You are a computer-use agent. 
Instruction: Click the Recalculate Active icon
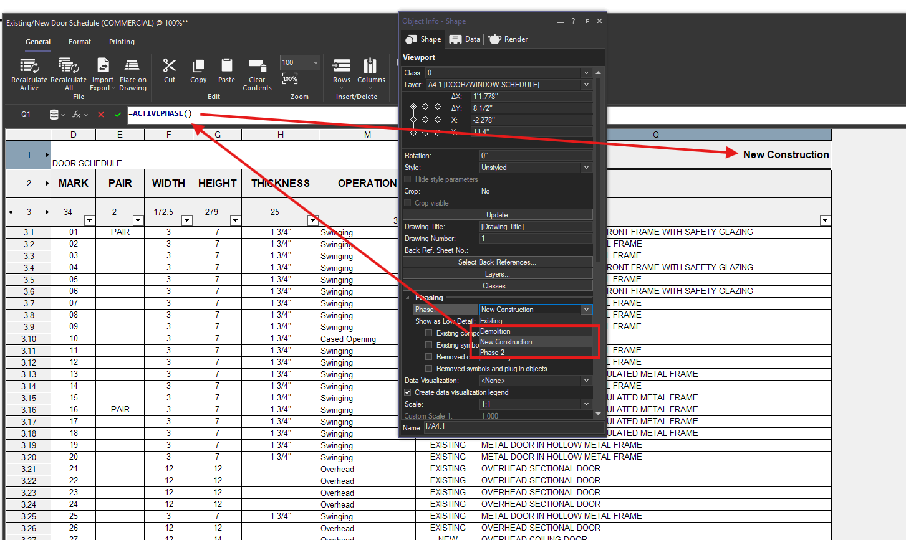(x=29, y=66)
